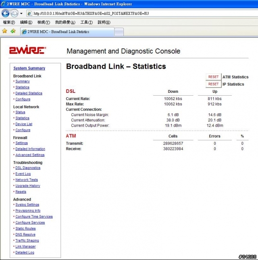Open the 說明(H) menu
The image size is (258, 260).
(x=104, y=22)
